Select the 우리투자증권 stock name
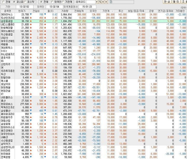187x159 pixels. click(x=8, y=71)
